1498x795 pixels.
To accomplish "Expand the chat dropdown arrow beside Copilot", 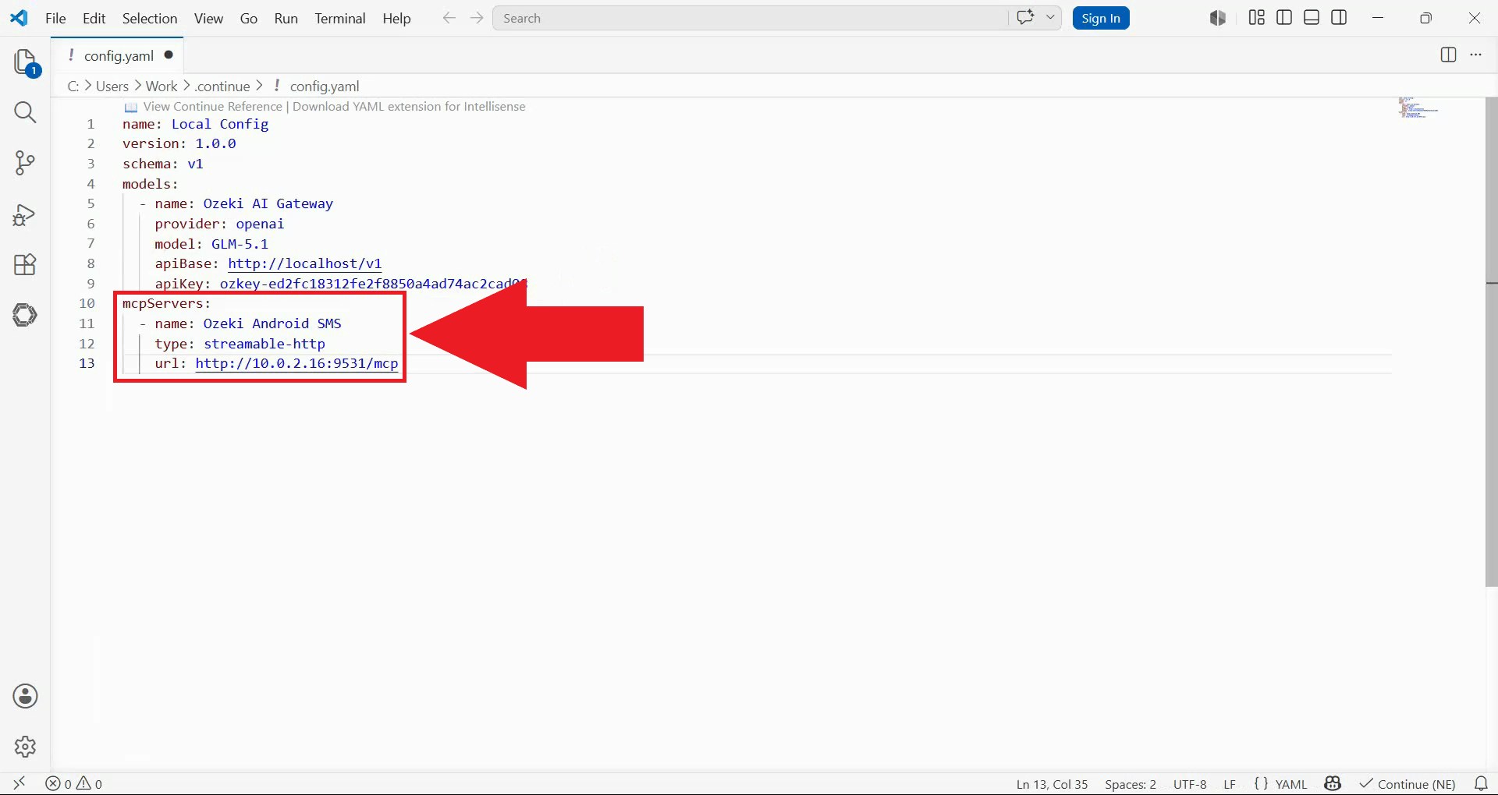I will (1050, 17).
